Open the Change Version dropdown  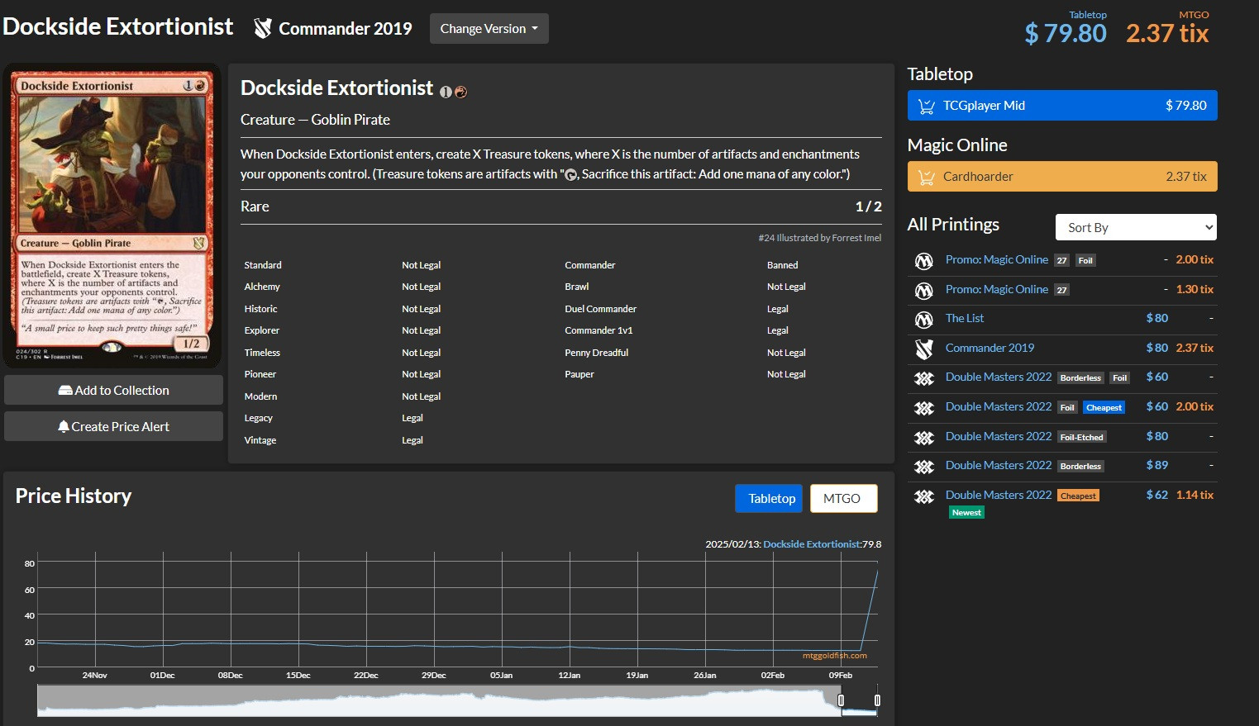pyautogui.click(x=489, y=29)
